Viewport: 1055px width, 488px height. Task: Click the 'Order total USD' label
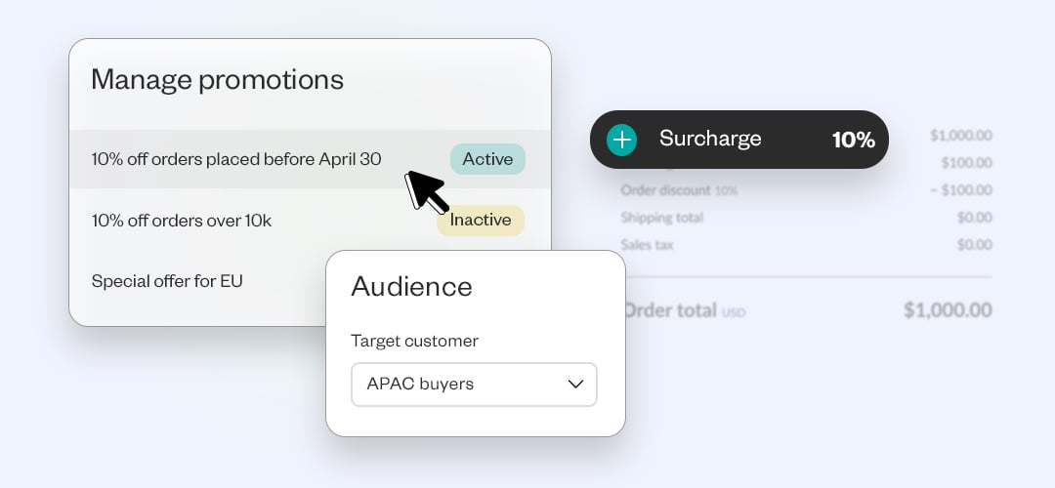(684, 310)
